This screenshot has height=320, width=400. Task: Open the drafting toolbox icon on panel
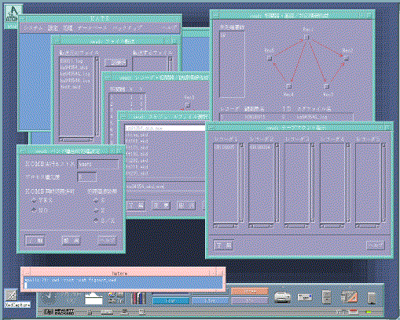click(x=349, y=297)
